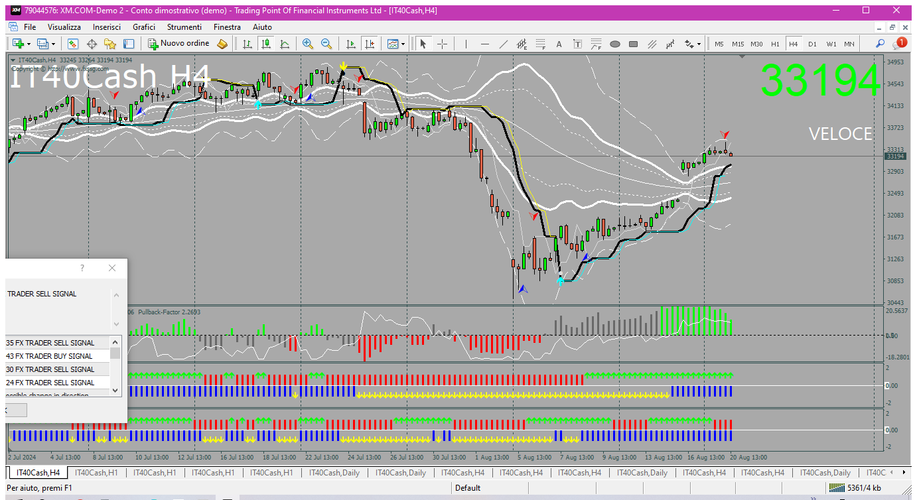Open the MetaEditor book icon
The width and height of the screenshot is (917, 500).
222,44
